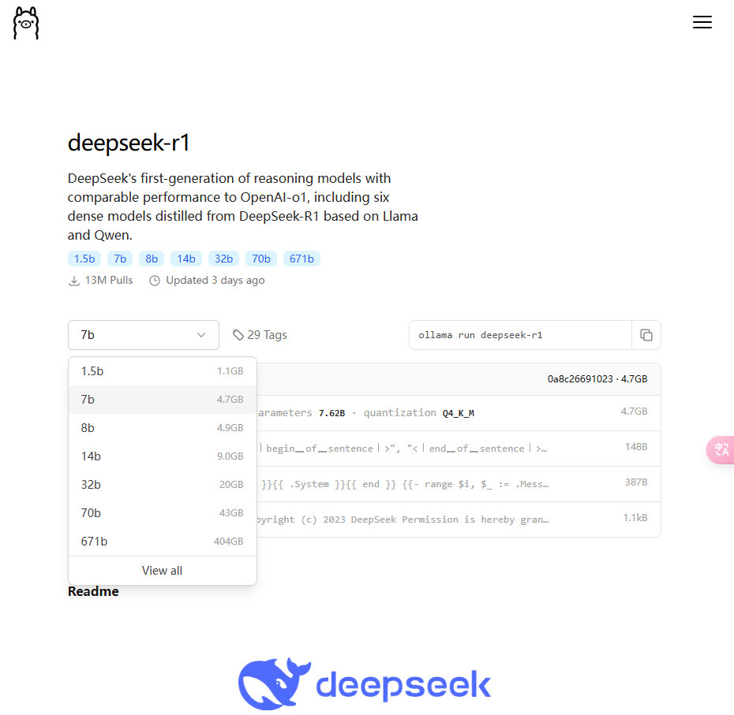Open the hamburger menu
Image resolution: width=734 pixels, height=715 pixels.
click(702, 22)
